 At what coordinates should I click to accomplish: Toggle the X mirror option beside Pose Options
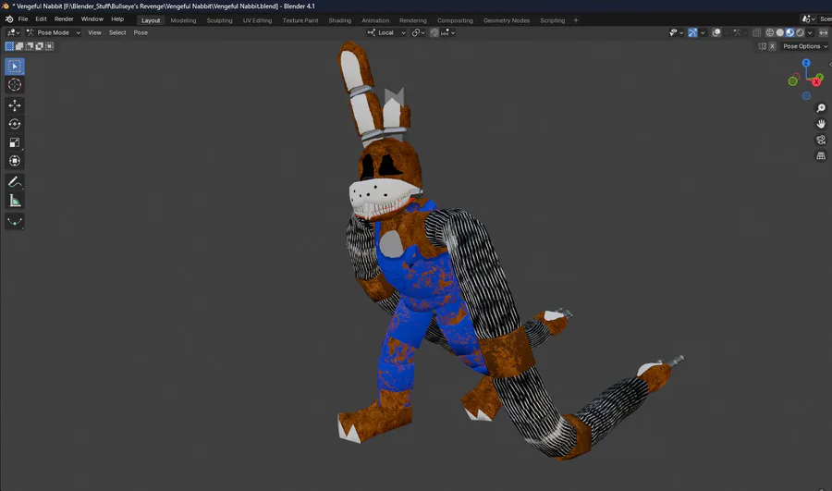[772, 46]
